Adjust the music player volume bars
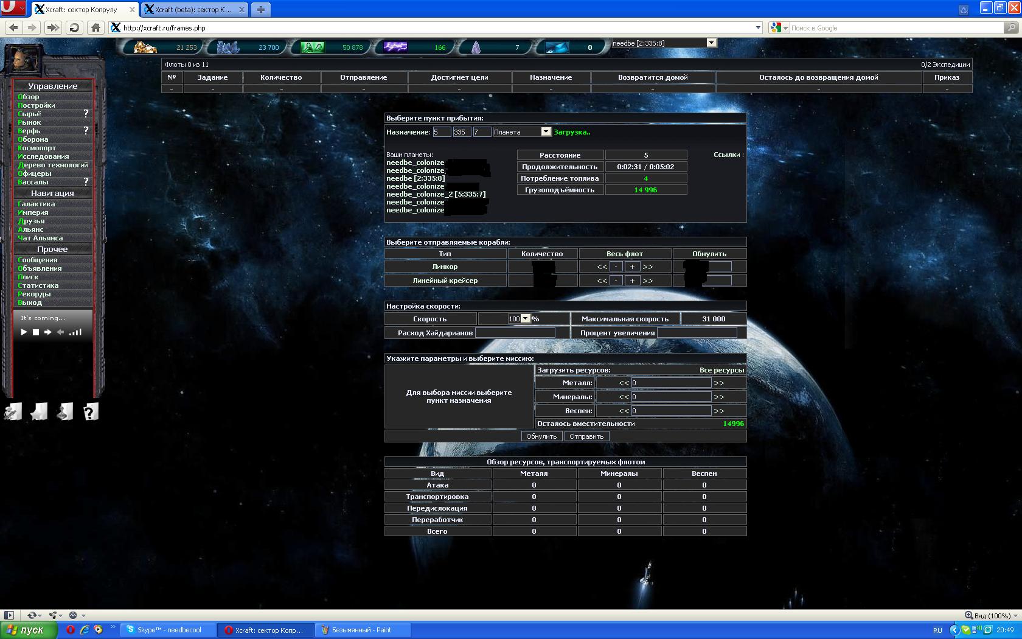1022x639 pixels. coord(75,332)
